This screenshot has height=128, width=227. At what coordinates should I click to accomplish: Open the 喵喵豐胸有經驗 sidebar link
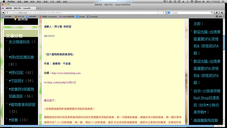(x=206, y=120)
